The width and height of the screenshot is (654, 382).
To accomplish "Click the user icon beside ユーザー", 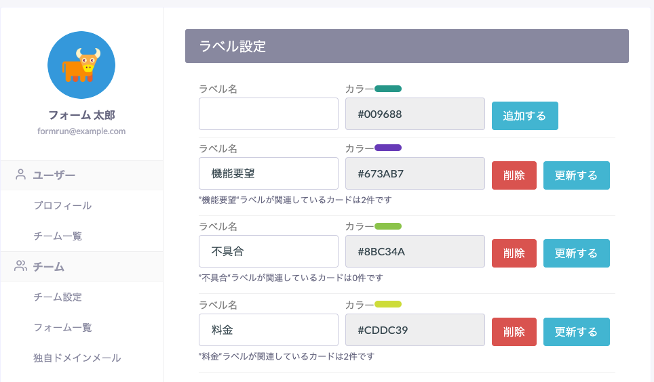I will [x=20, y=175].
